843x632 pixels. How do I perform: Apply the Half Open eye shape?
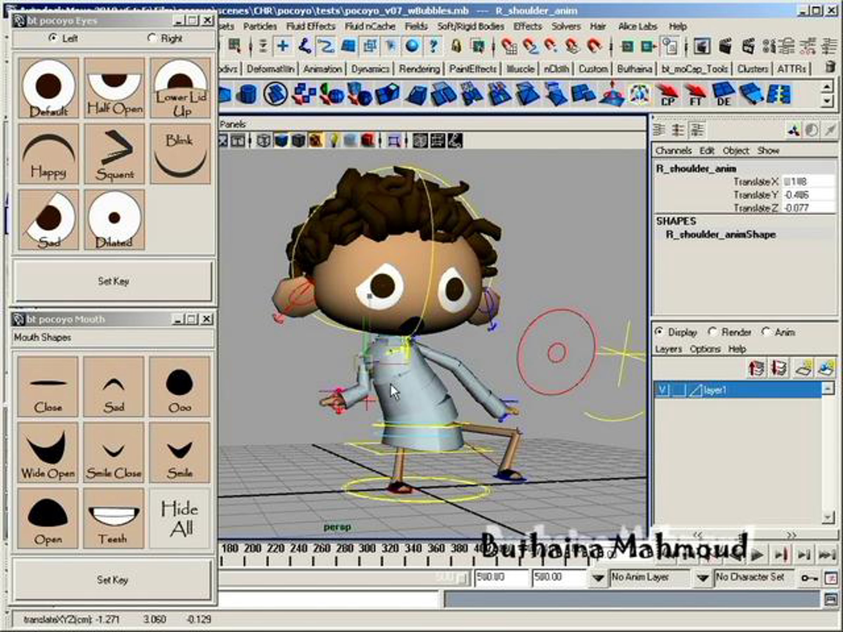coord(114,88)
